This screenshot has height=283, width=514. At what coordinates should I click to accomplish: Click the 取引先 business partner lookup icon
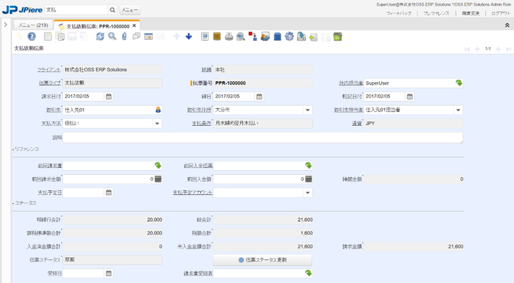[158, 110]
